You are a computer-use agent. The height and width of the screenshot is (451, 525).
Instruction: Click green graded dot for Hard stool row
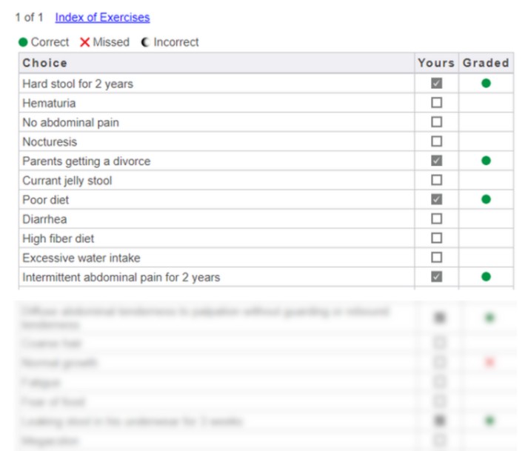(486, 84)
